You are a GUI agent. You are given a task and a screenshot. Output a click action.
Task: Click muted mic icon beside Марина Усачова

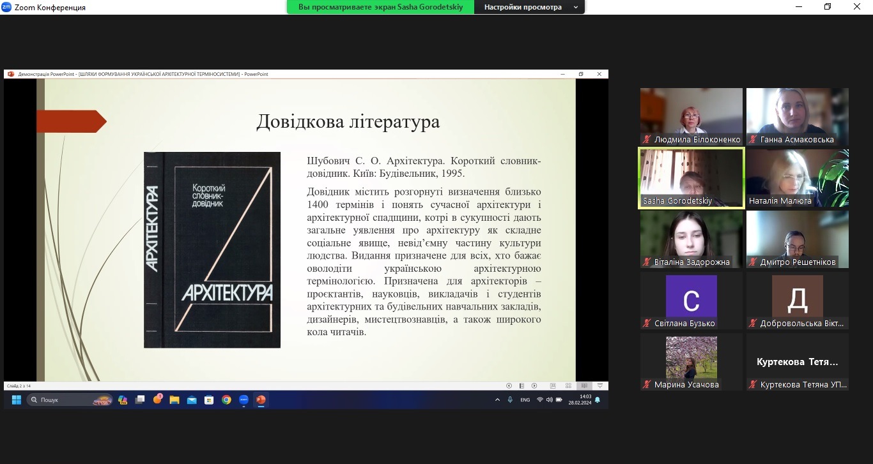[647, 384]
